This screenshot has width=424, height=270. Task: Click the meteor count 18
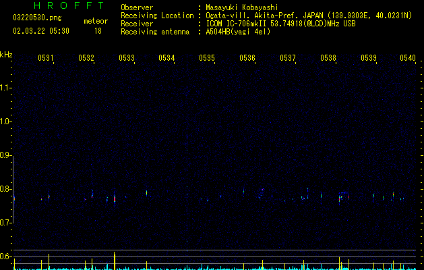click(x=98, y=31)
